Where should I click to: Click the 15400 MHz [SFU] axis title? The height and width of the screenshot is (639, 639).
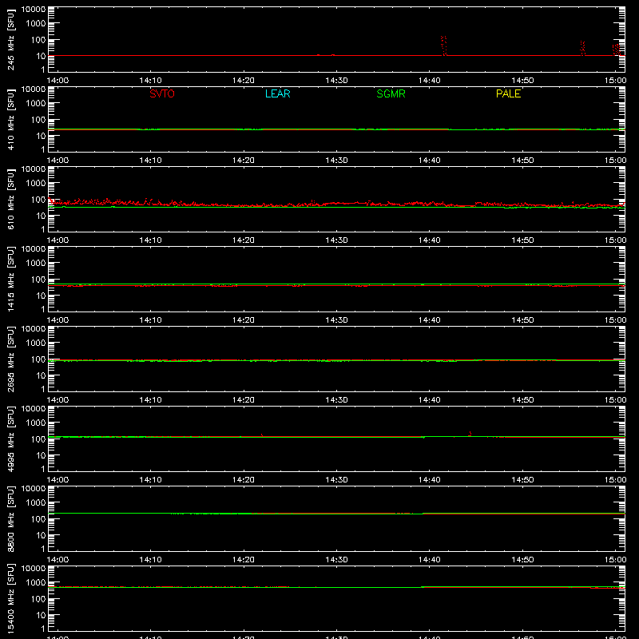10,598
